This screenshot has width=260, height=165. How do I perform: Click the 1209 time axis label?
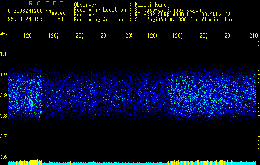pos(227,36)
